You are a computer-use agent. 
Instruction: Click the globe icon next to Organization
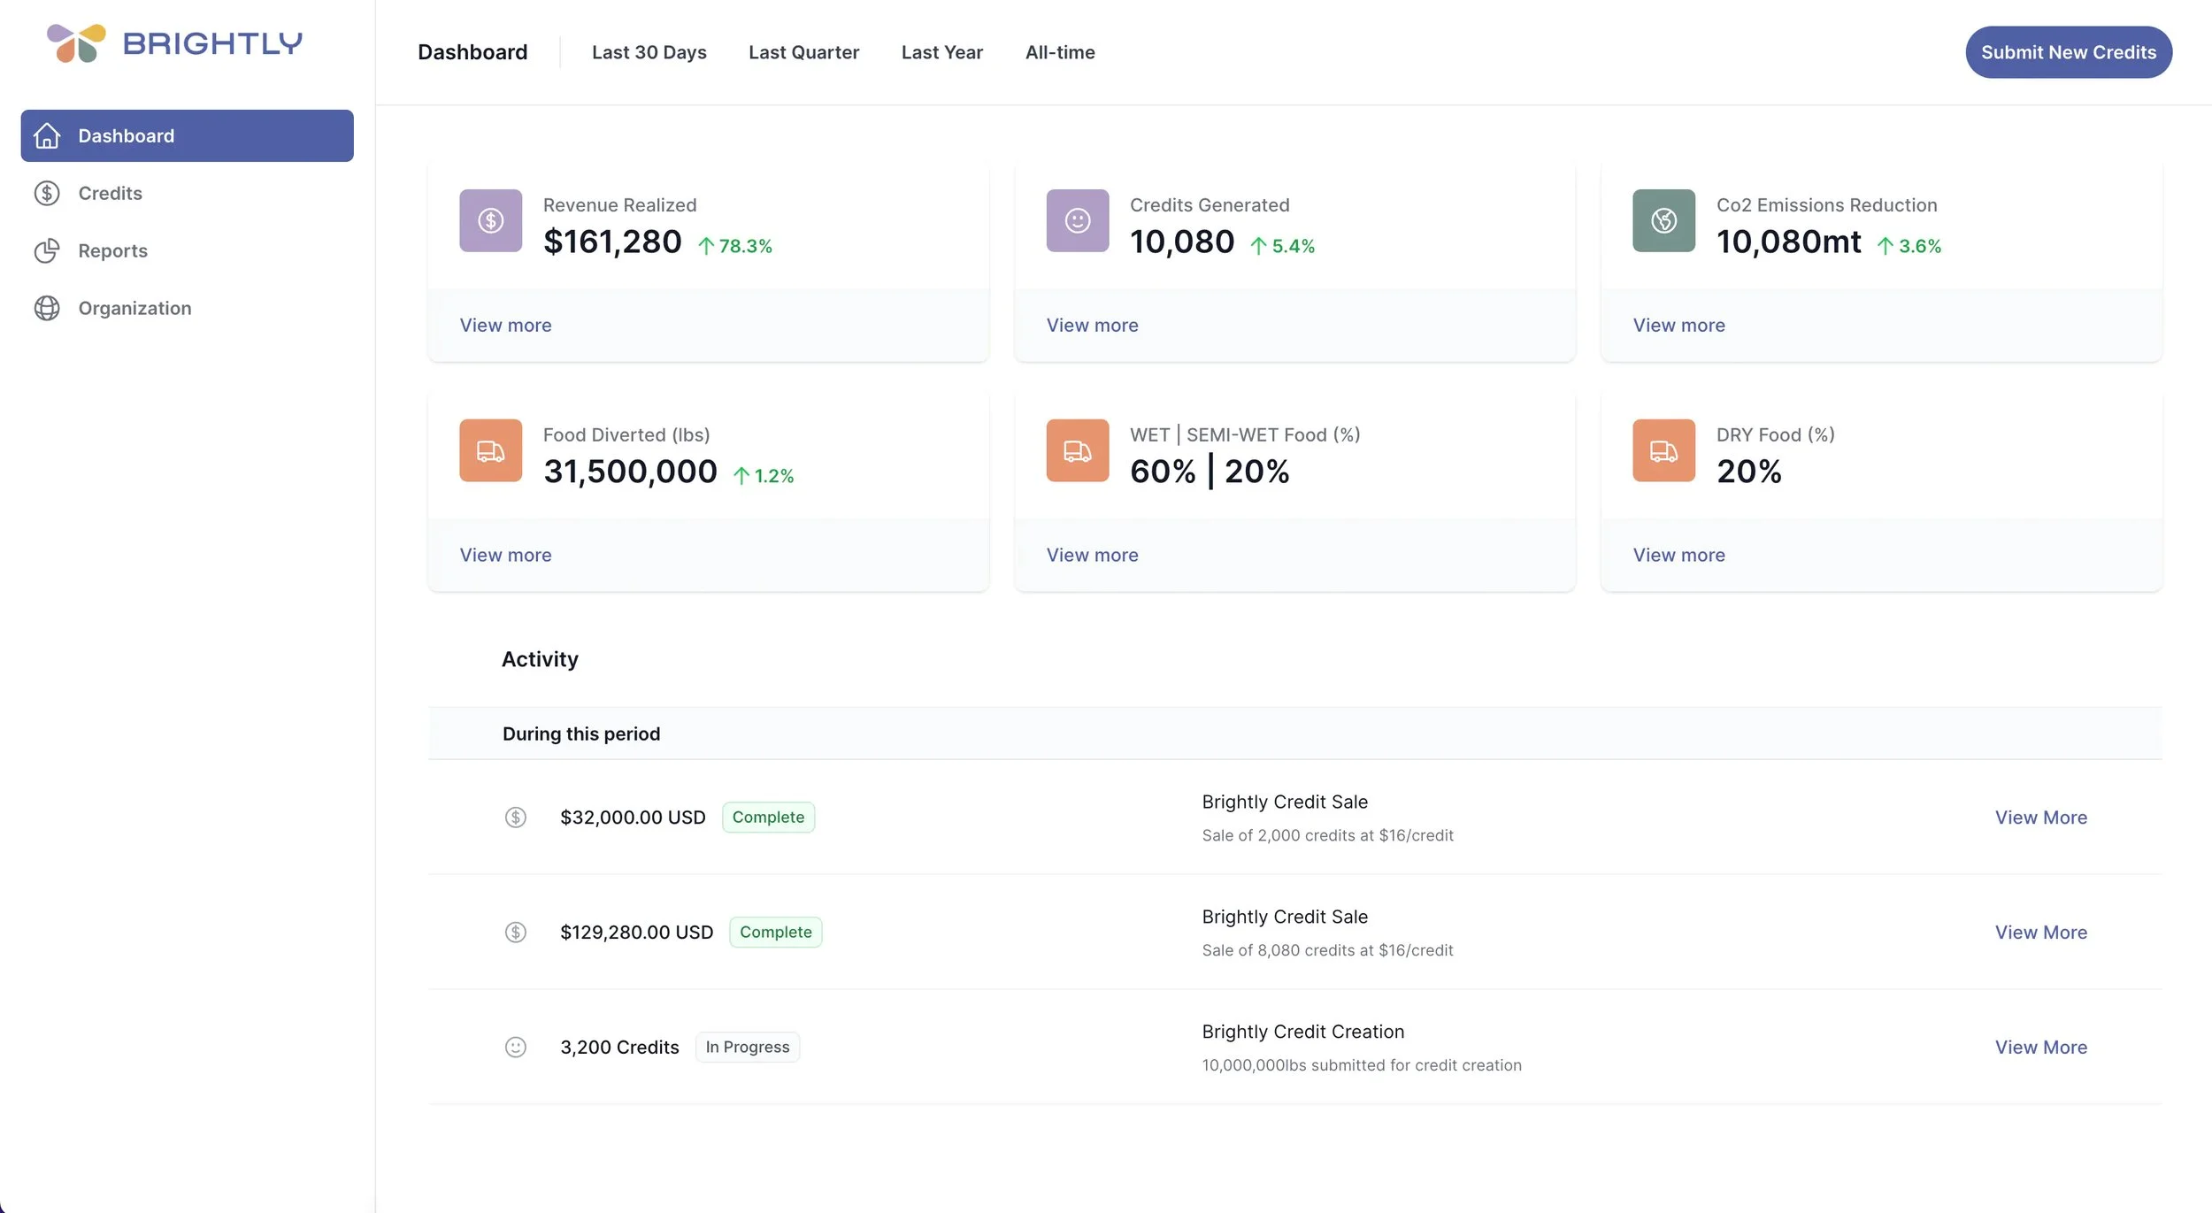click(47, 308)
